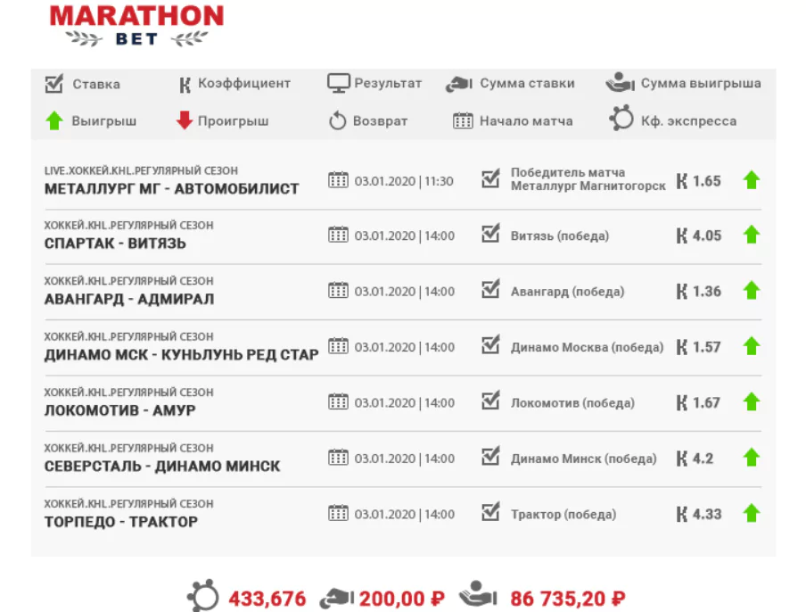Click express coefficient total 433,676
This screenshot has height=612, width=806.
coord(267,599)
